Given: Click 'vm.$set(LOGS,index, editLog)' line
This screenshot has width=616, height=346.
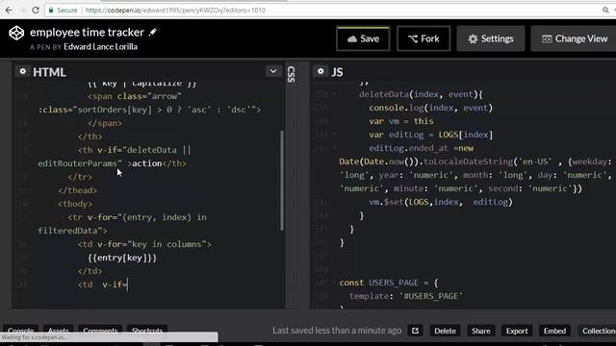Looking at the screenshot, I should [441, 202].
